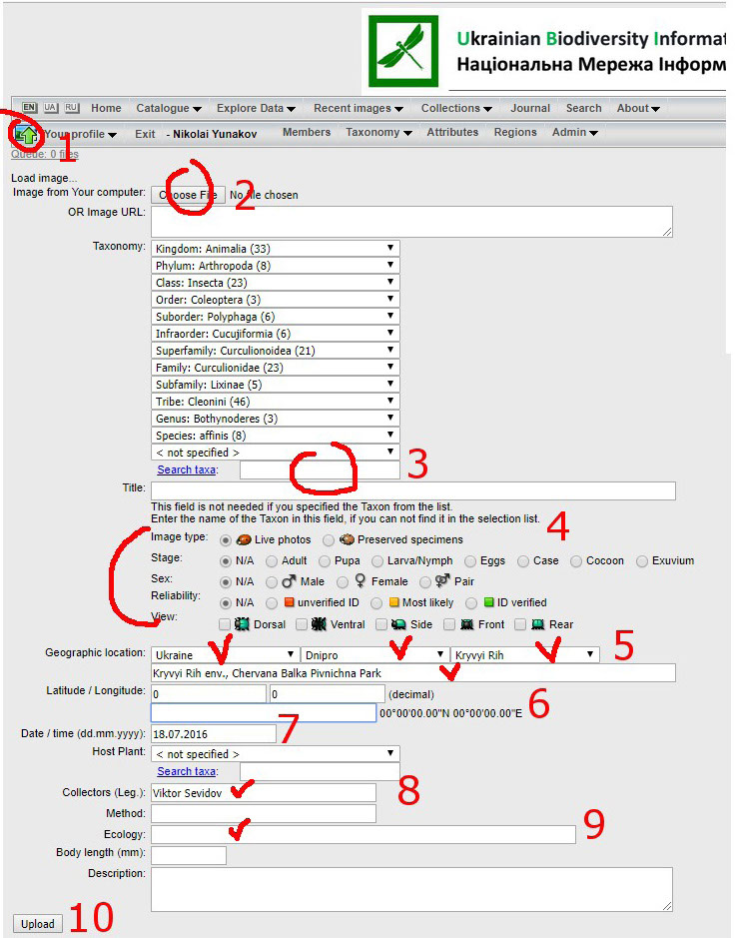Open the Ukraine country dropdown
This screenshot has height=938, width=735.
(225, 655)
